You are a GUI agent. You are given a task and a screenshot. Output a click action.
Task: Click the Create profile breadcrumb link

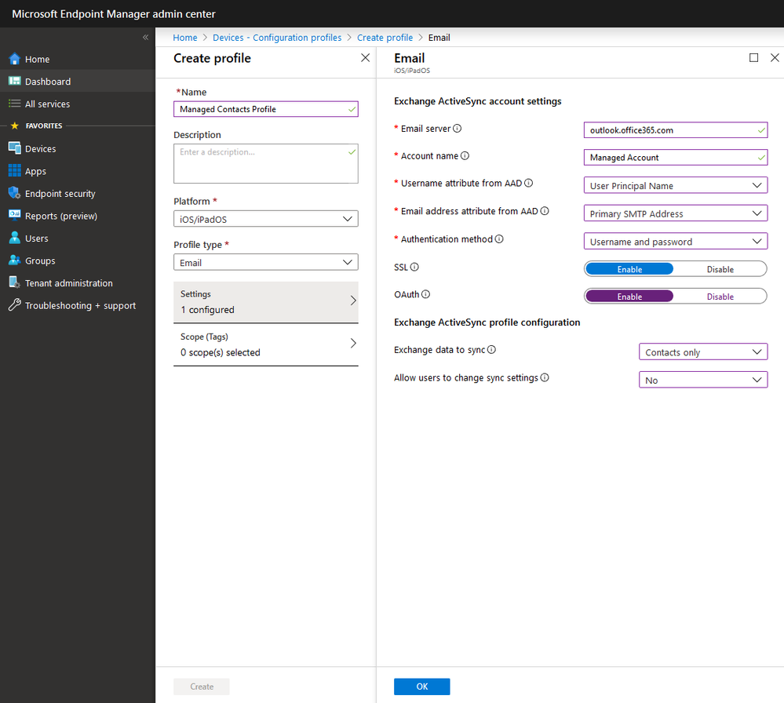[385, 38]
